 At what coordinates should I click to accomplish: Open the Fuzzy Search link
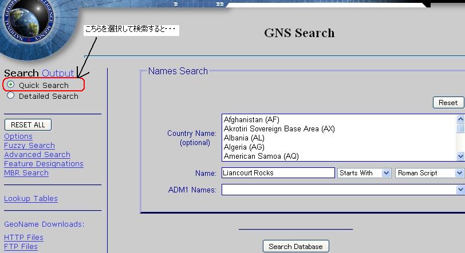tap(29, 146)
